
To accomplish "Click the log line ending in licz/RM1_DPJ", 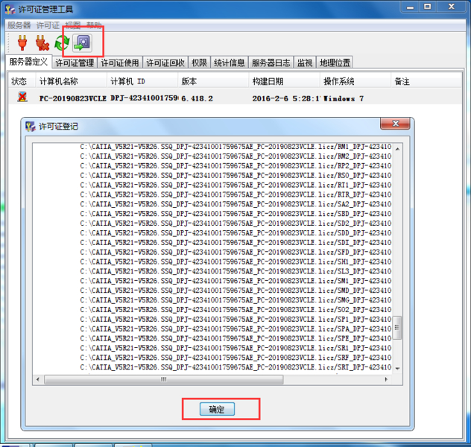I will coord(235,147).
